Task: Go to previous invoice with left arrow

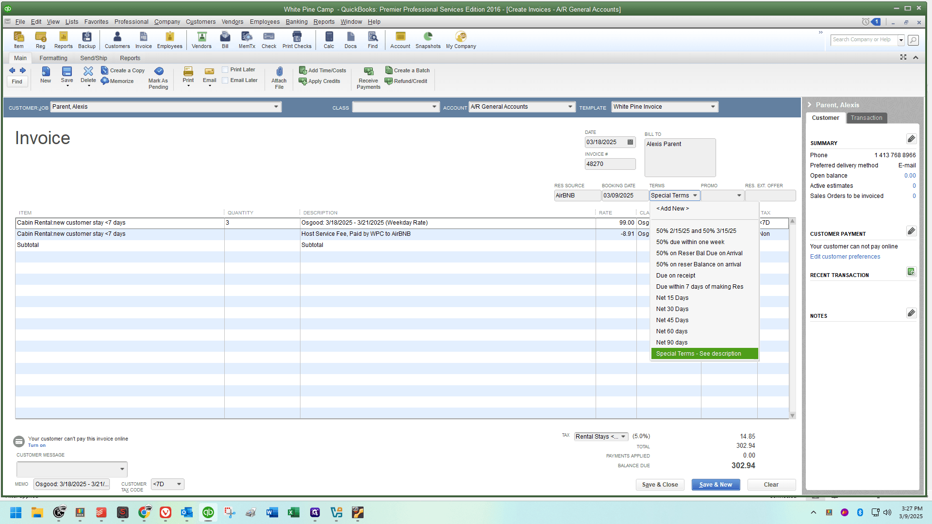Action: [12, 70]
